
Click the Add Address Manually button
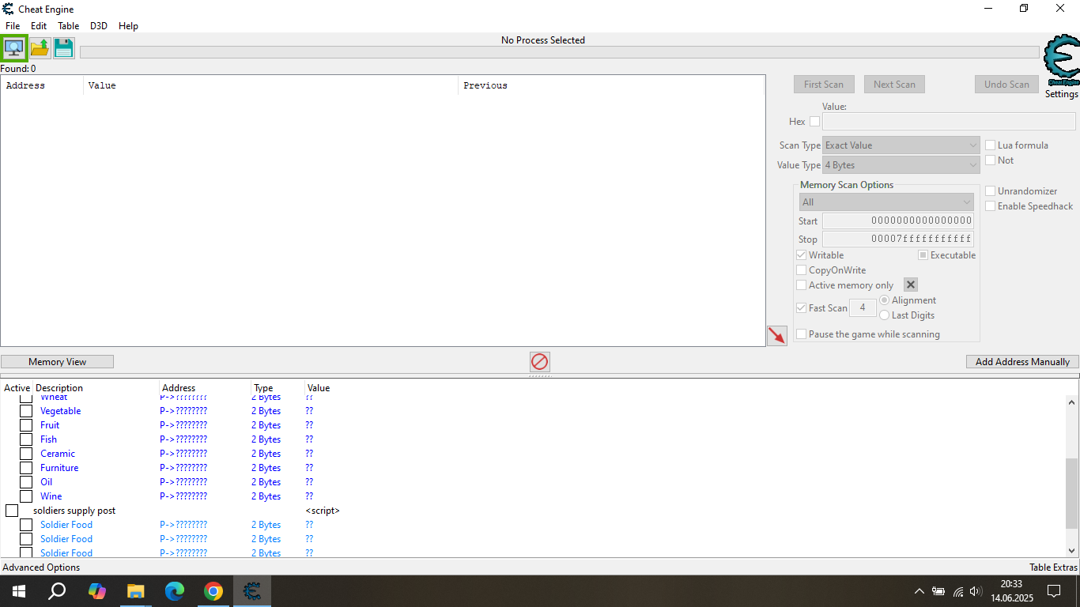point(1021,361)
